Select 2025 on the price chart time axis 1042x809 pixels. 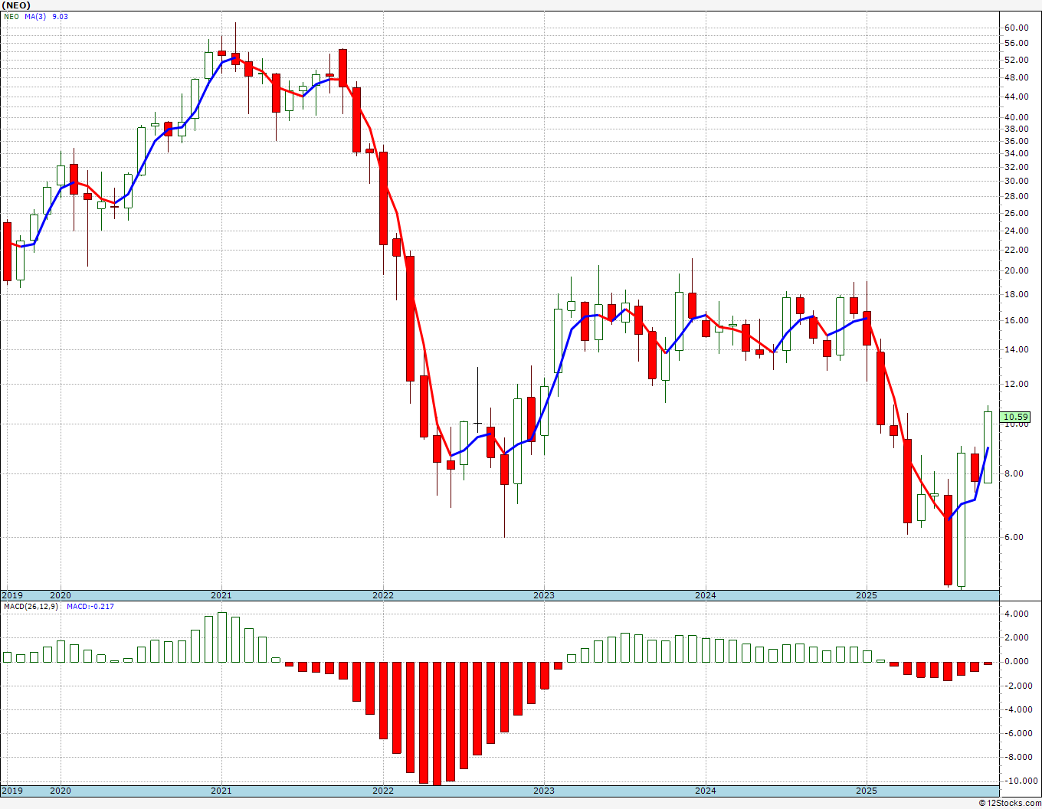pos(866,595)
